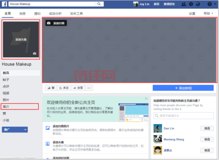This screenshot has width=219, height=160.
Task: Invite Dan Lin with 邀请 button
Action: tap(207, 128)
